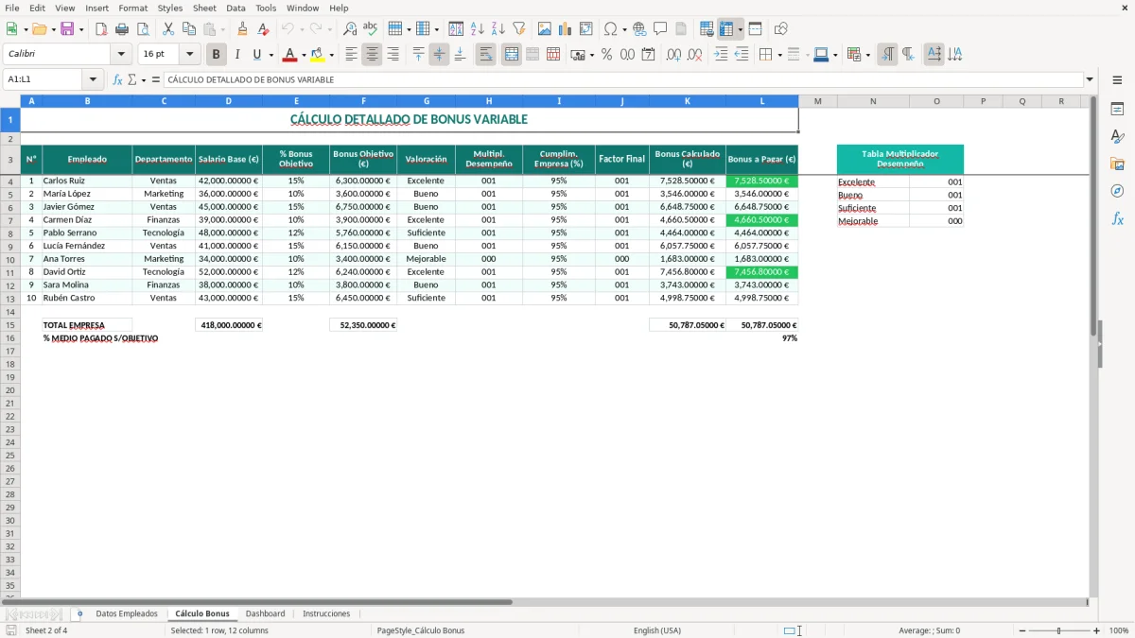The image size is (1135, 638).
Task: Click the Print icon
Action: [122, 29]
